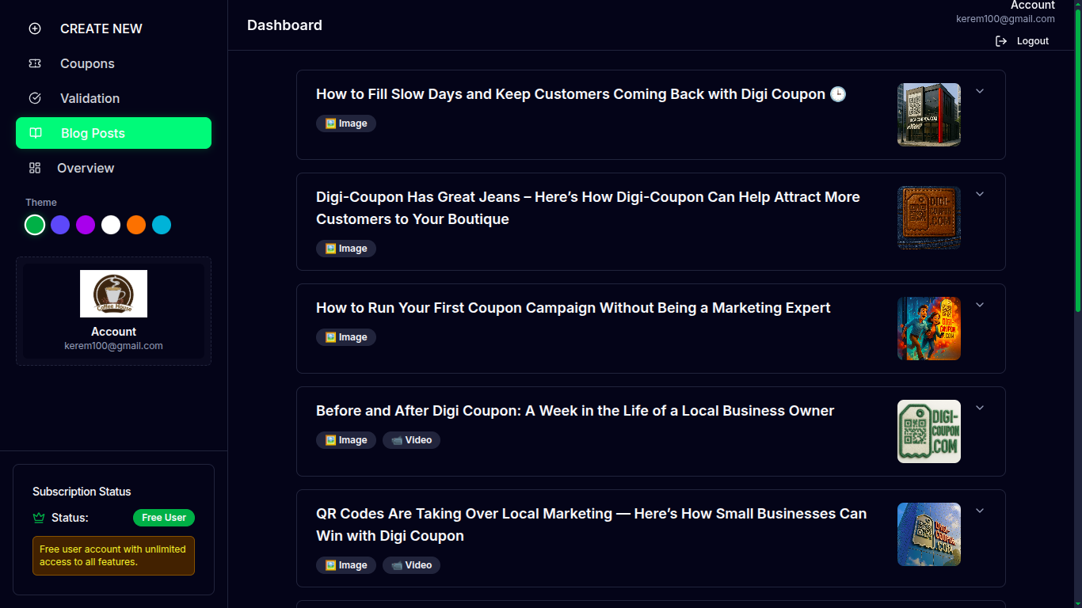Expand the 'Before and After Digi Coupon' post

tap(980, 408)
